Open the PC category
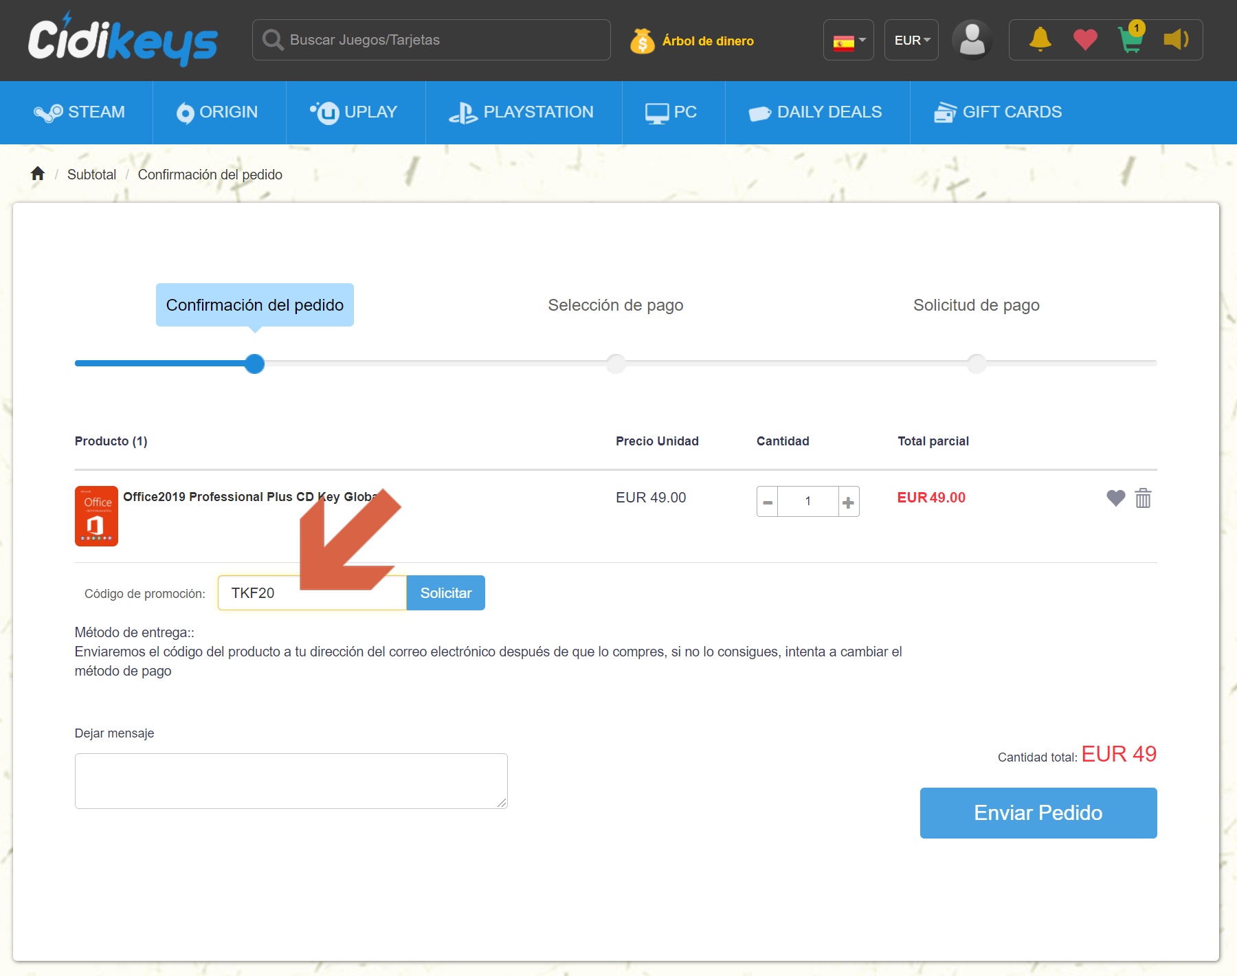The width and height of the screenshot is (1237, 976). [671, 112]
